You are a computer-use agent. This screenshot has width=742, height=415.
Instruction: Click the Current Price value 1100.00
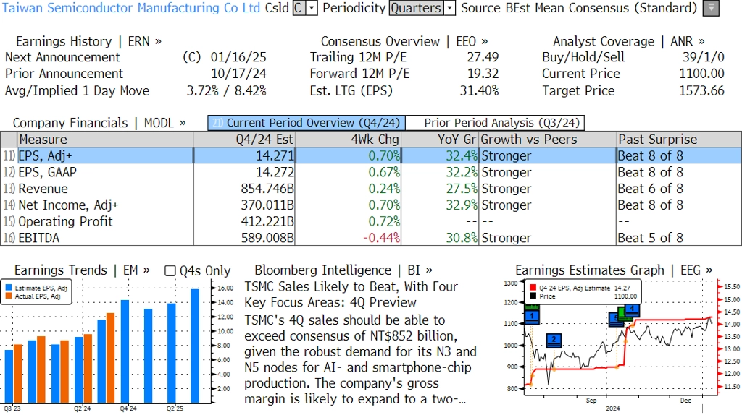(x=701, y=74)
